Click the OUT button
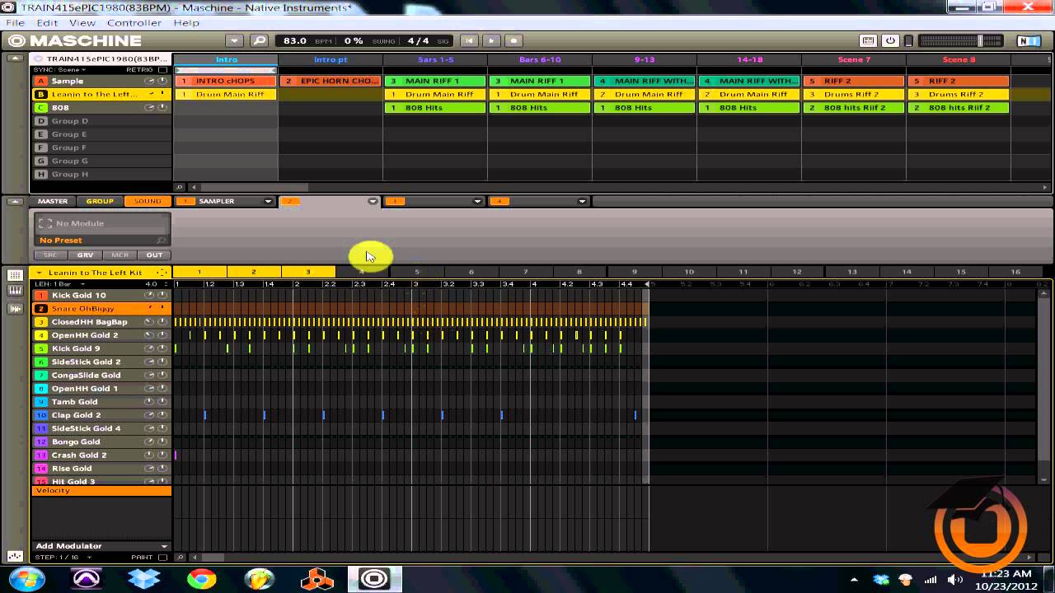The height and width of the screenshot is (593, 1055). (x=154, y=255)
